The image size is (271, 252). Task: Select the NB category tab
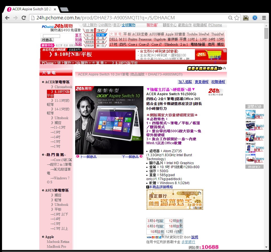[x=101, y=35]
